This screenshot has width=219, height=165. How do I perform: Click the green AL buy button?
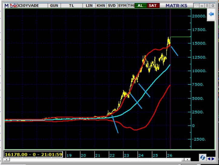pyautogui.click(x=140, y=5)
